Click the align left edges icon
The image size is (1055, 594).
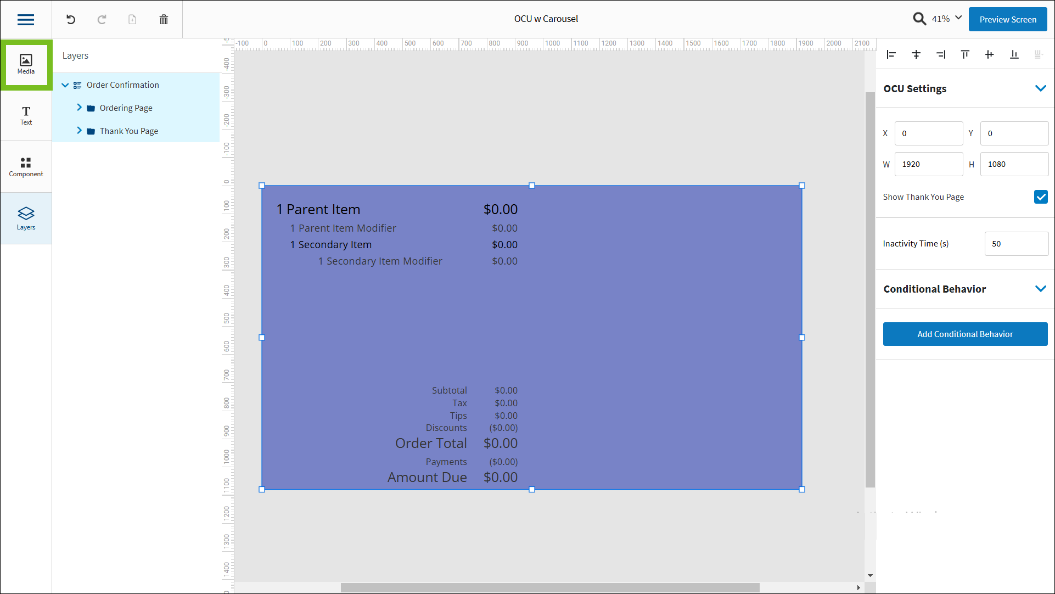click(891, 54)
